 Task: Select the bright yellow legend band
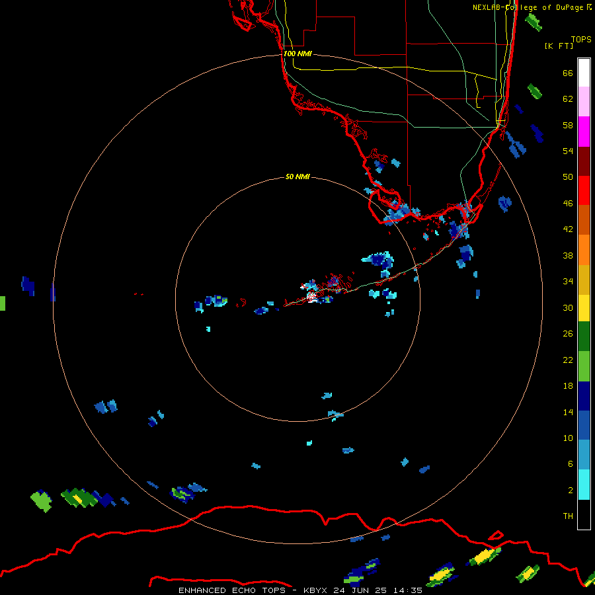[x=584, y=308]
